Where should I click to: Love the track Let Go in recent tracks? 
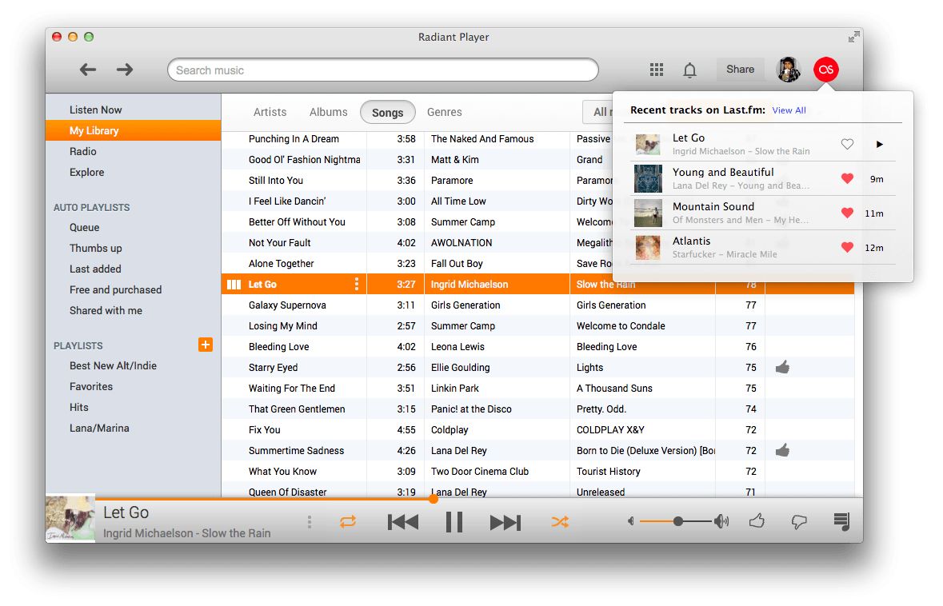[x=847, y=142]
